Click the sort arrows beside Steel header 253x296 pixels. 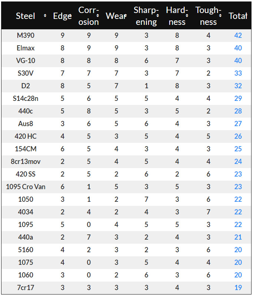(x=45, y=16)
